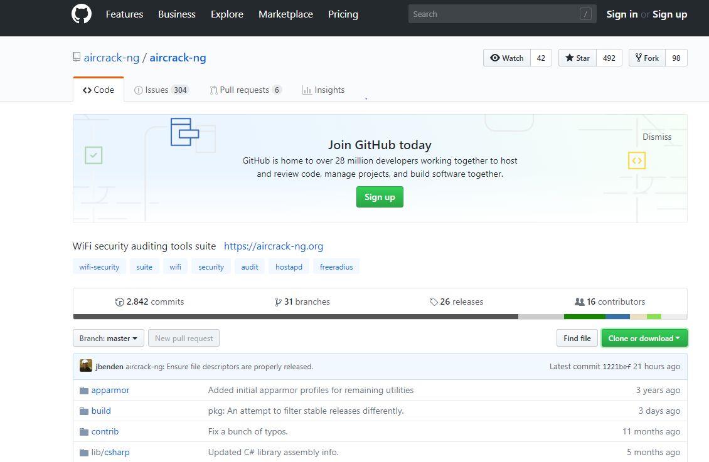The height and width of the screenshot is (462, 709).
Task: Click the dark gray language bar segment
Action: [296, 317]
